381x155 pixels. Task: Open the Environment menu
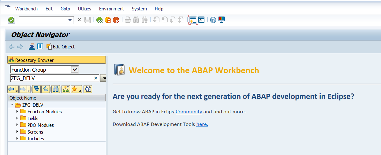click(111, 9)
